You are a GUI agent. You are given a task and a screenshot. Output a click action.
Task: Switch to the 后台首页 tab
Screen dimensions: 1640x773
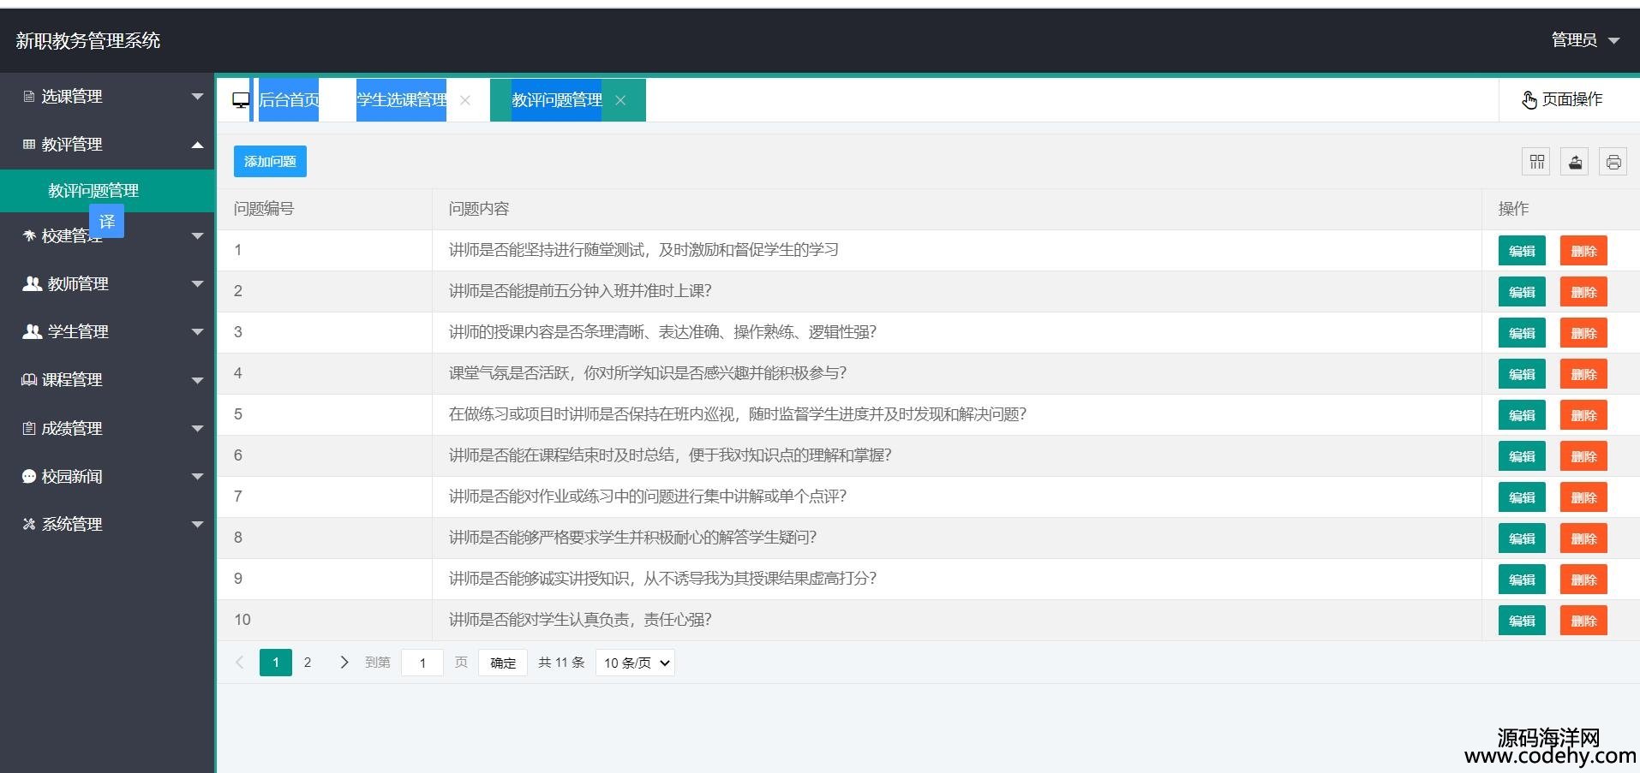[289, 100]
